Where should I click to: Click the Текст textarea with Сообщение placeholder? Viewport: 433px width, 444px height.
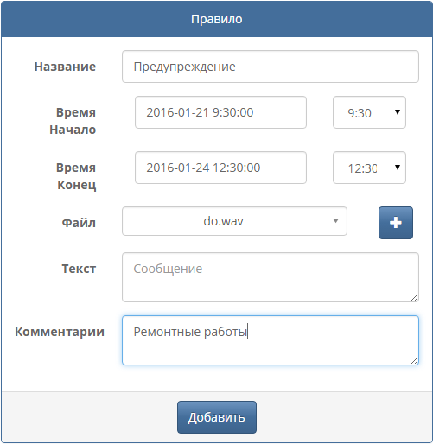point(271,277)
